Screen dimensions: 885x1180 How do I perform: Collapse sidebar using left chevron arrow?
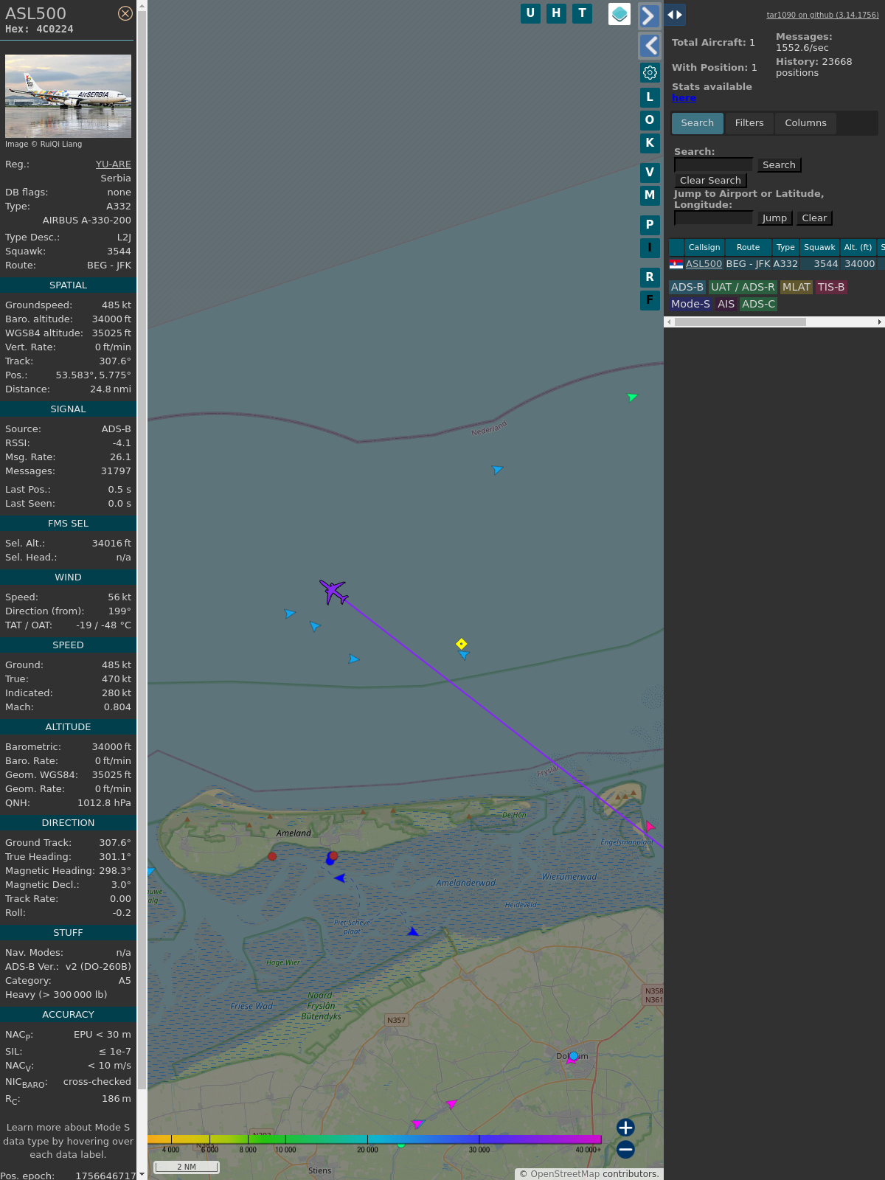[x=649, y=46]
